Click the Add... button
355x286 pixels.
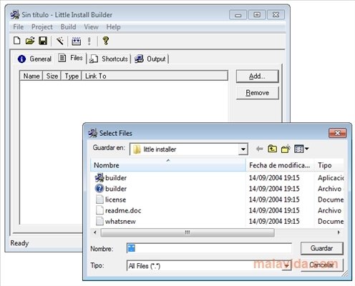[257, 77]
